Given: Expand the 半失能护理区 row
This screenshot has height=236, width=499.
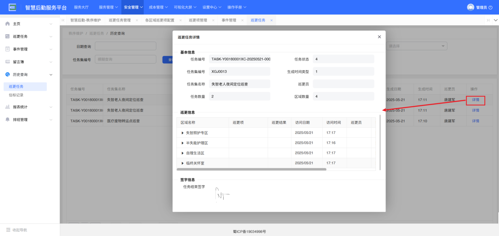Looking at the screenshot, I should 183,143.
